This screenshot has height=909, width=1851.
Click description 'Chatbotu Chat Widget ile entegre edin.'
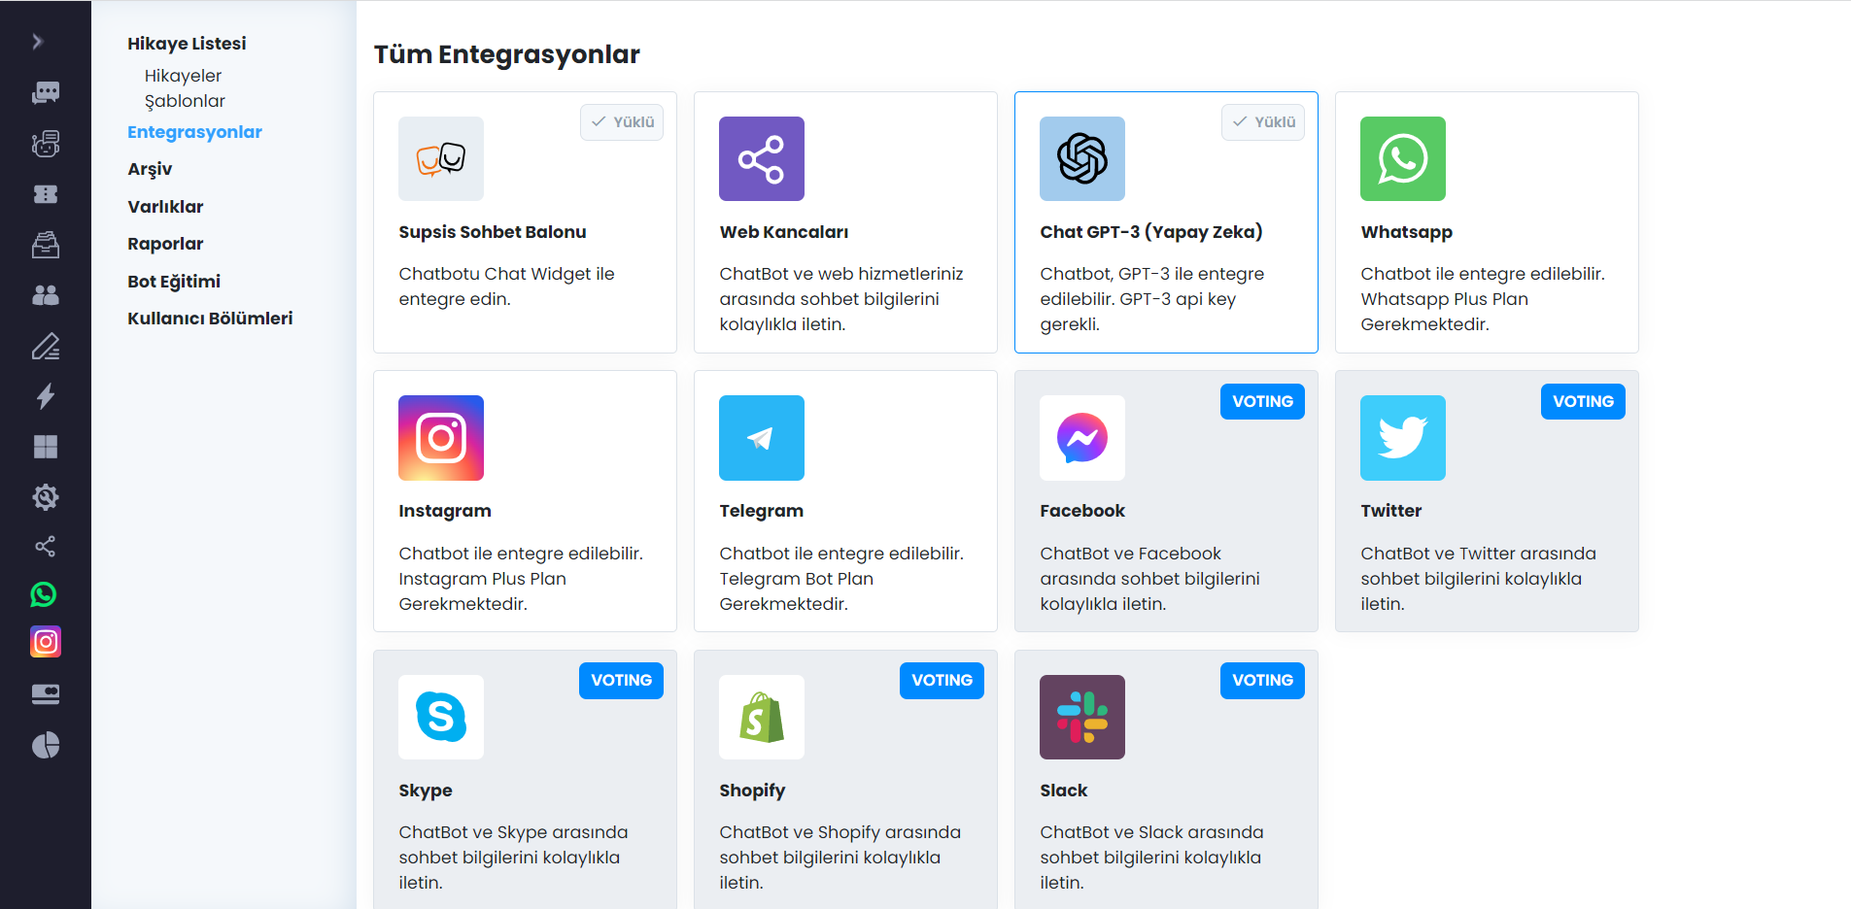pyautogui.click(x=506, y=286)
